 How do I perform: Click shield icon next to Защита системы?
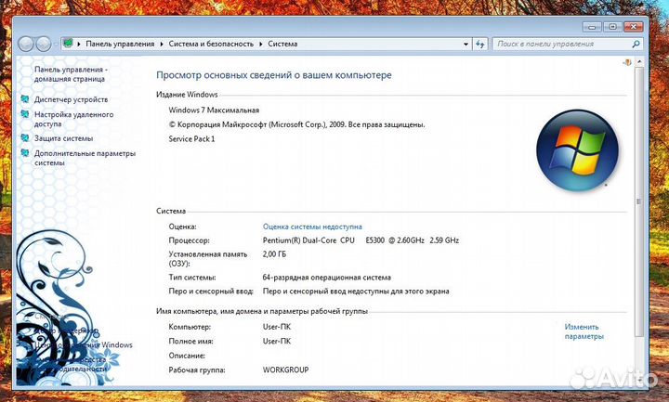26,138
